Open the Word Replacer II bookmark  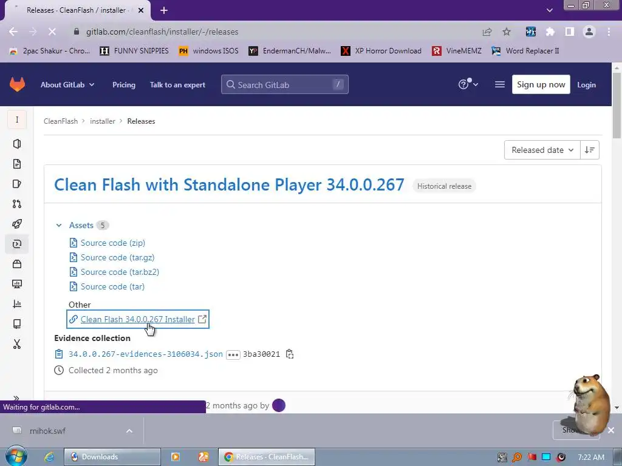click(525, 51)
